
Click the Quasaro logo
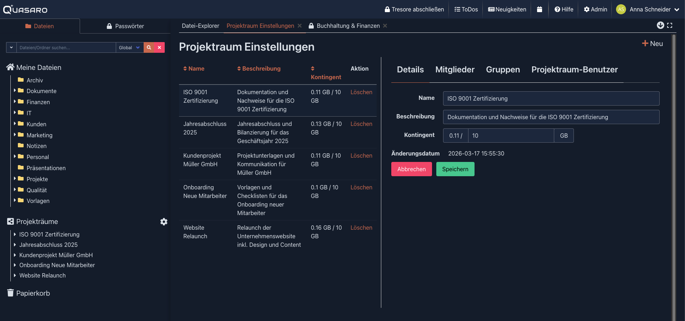coord(25,9)
